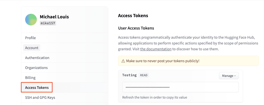Viewport: 264px width, 105px height.
Task: Click the Michael Louis display name
Action: click(54, 17)
